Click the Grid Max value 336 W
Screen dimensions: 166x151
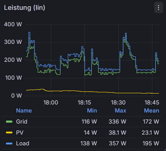point(118,121)
